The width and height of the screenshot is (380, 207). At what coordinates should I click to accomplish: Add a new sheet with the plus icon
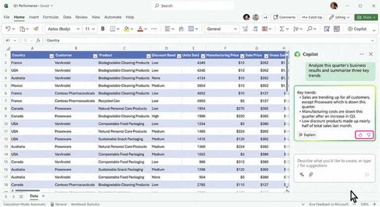[x=43, y=197]
